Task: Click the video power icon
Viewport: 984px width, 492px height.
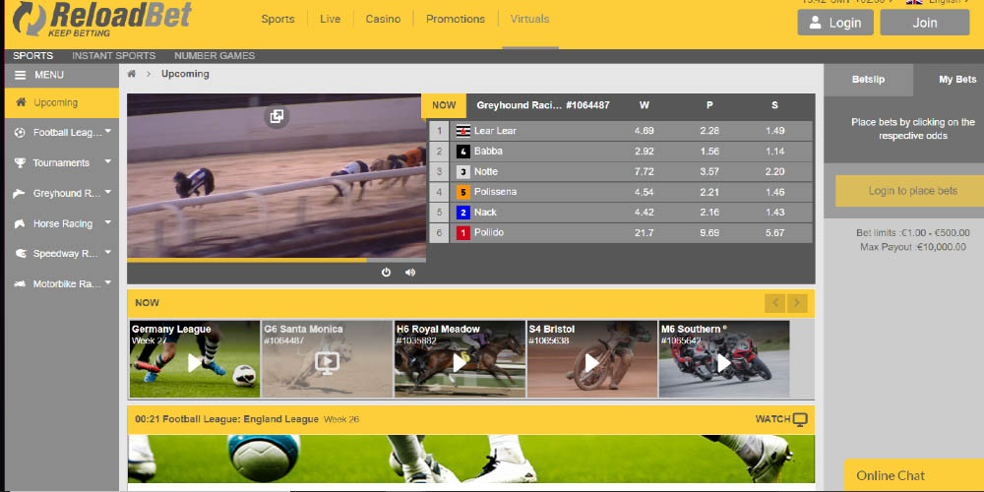Action: pos(386,273)
